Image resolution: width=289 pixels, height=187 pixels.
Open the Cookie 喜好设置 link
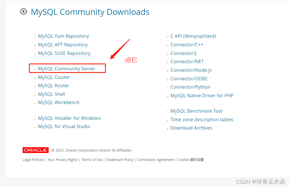(x=191, y=160)
